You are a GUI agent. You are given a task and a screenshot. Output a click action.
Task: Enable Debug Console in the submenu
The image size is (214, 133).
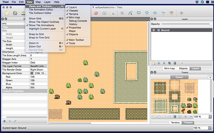[78, 21]
